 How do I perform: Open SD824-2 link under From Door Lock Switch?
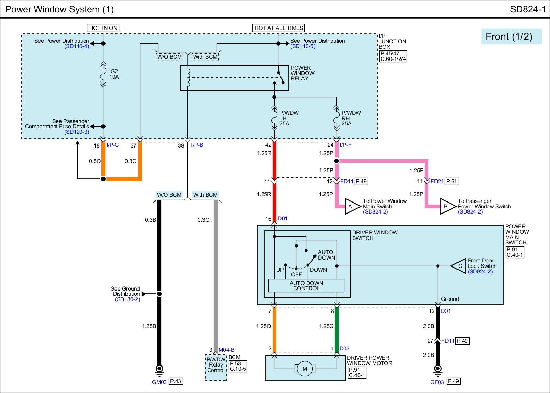480,272
